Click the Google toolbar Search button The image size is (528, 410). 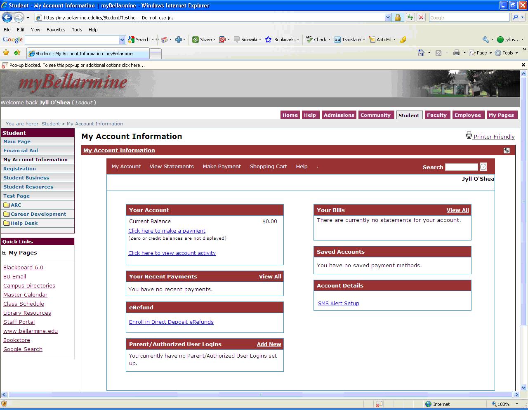[x=139, y=40]
